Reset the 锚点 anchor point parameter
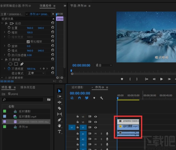The height and width of the screenshot is (150, 176). (53, 50)
